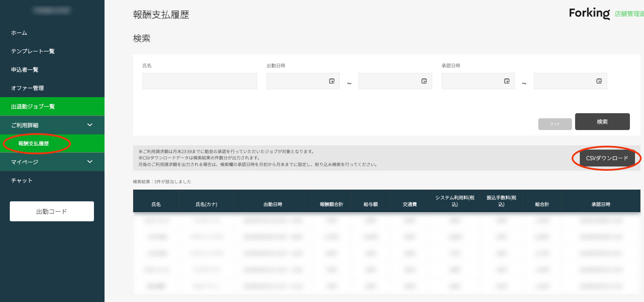Image resolution: width=644 pixels, height=302 pixels.
Task: Click the grey クリア button
Action: click(x=555, y=124)
